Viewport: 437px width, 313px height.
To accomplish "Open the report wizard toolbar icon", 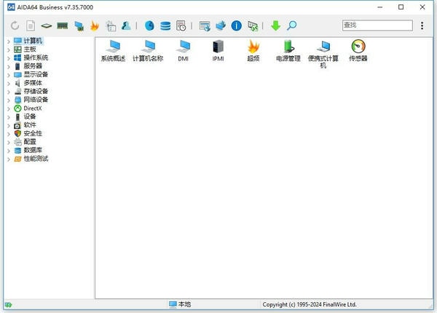I will tap(111, 26).
